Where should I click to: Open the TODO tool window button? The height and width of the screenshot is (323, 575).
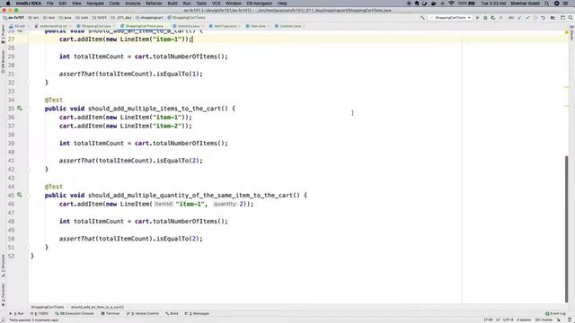coord(40,313)
